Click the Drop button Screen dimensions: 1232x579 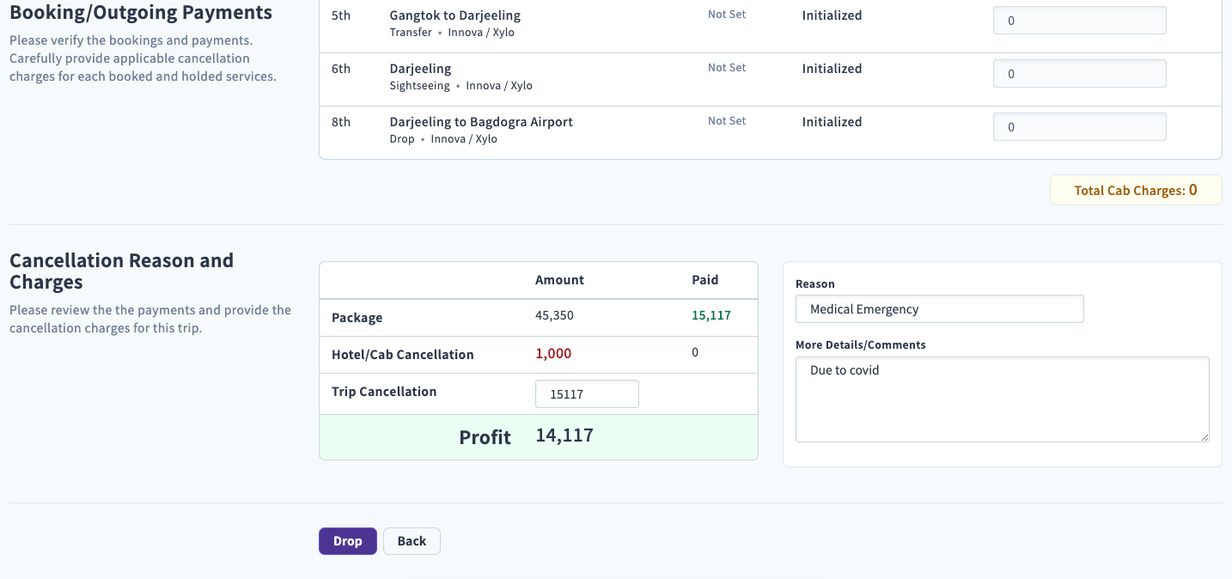click(x=347, y=540)
